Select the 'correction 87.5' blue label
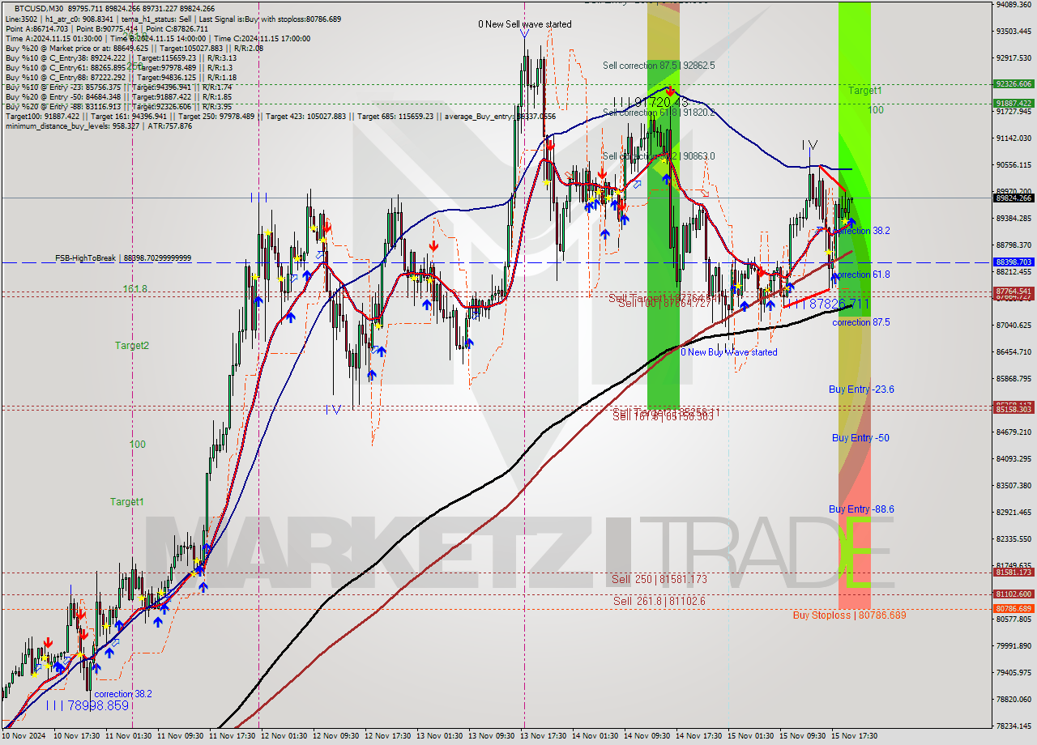1037x745 pixels. click(861, 322)
